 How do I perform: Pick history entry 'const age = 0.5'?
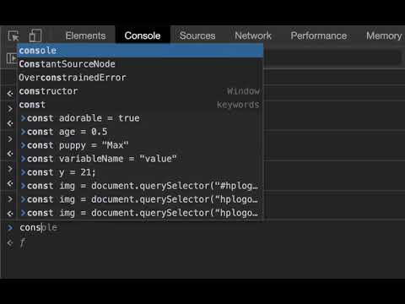tap(140, 132)
